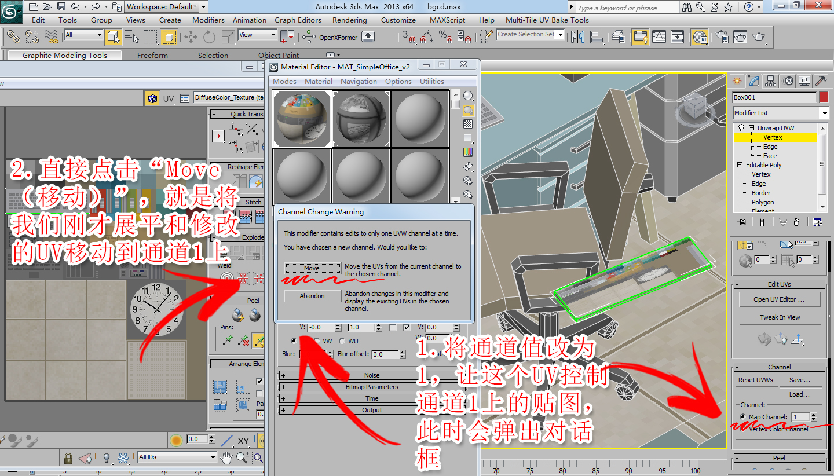Activate the Select Object arrow tool
This screenshot has height=476, width=834.
[x=113, y=37]
